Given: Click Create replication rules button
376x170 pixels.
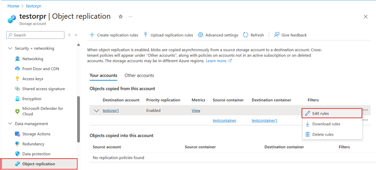Looking at the screenshot, I should [114, 35].
